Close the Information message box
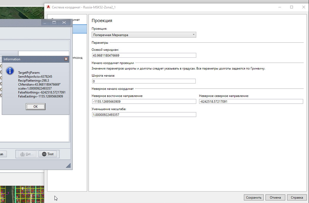Screen dimensions: 309x203 coord(66,59)
